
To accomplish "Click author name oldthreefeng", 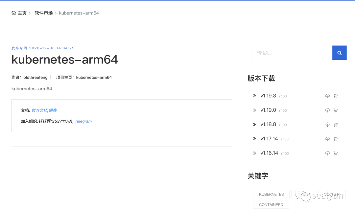I will [x=35, y=78].
